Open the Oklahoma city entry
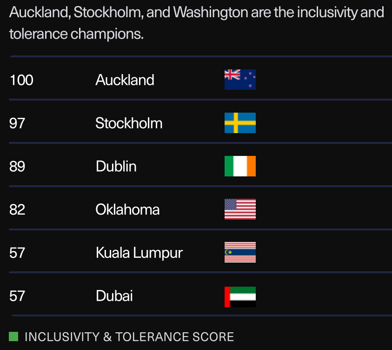The width and height of the screenshot is (392, 350). pyautogui.click(x=127, y=210)
